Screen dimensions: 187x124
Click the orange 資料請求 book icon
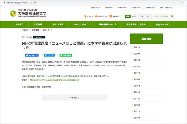tap(111, 16)
